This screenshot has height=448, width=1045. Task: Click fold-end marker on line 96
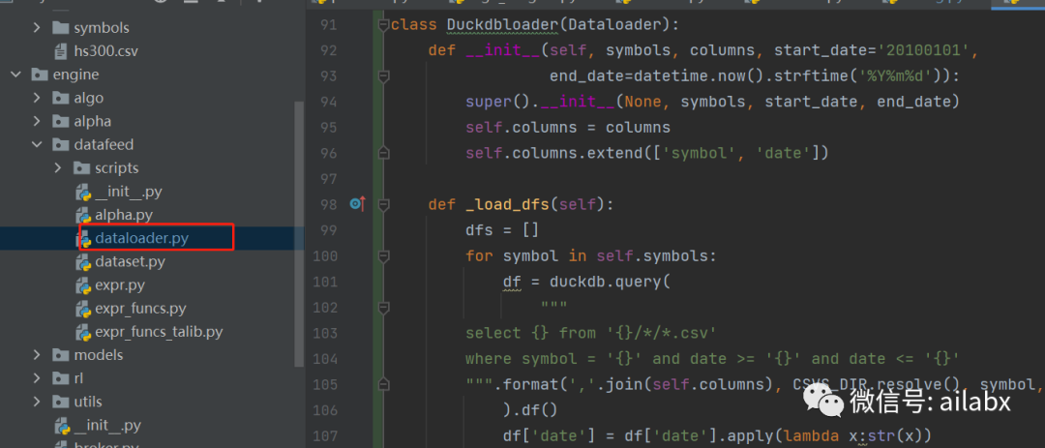[383, 153]
